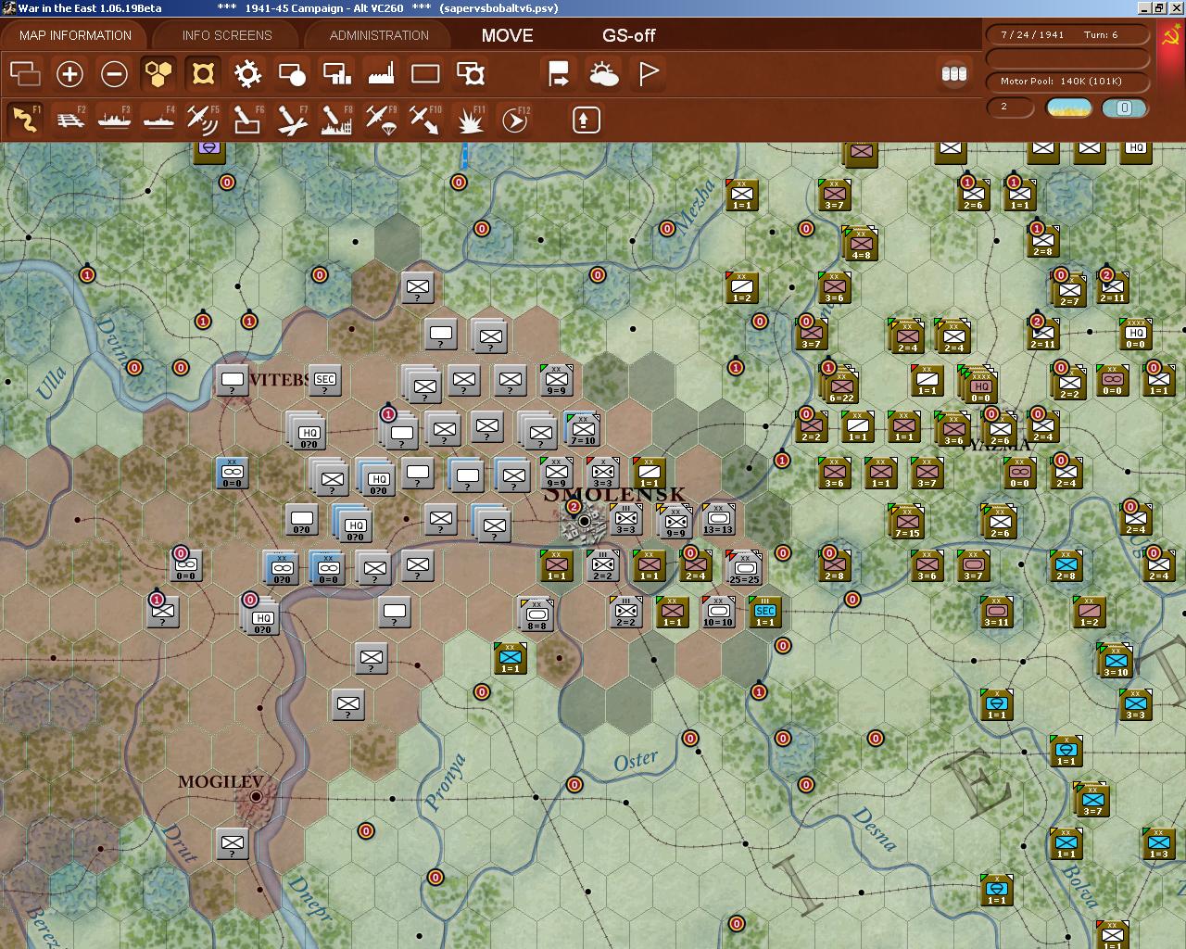The height and width of the screenshot is (949, 1186).
Task: Select the 3=11 Soviet unit counter
Action: click(996, 612)
